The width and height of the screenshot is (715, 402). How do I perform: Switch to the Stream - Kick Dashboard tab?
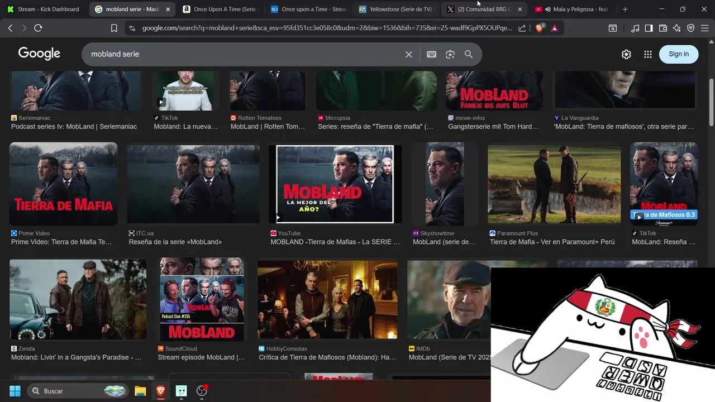44,9
